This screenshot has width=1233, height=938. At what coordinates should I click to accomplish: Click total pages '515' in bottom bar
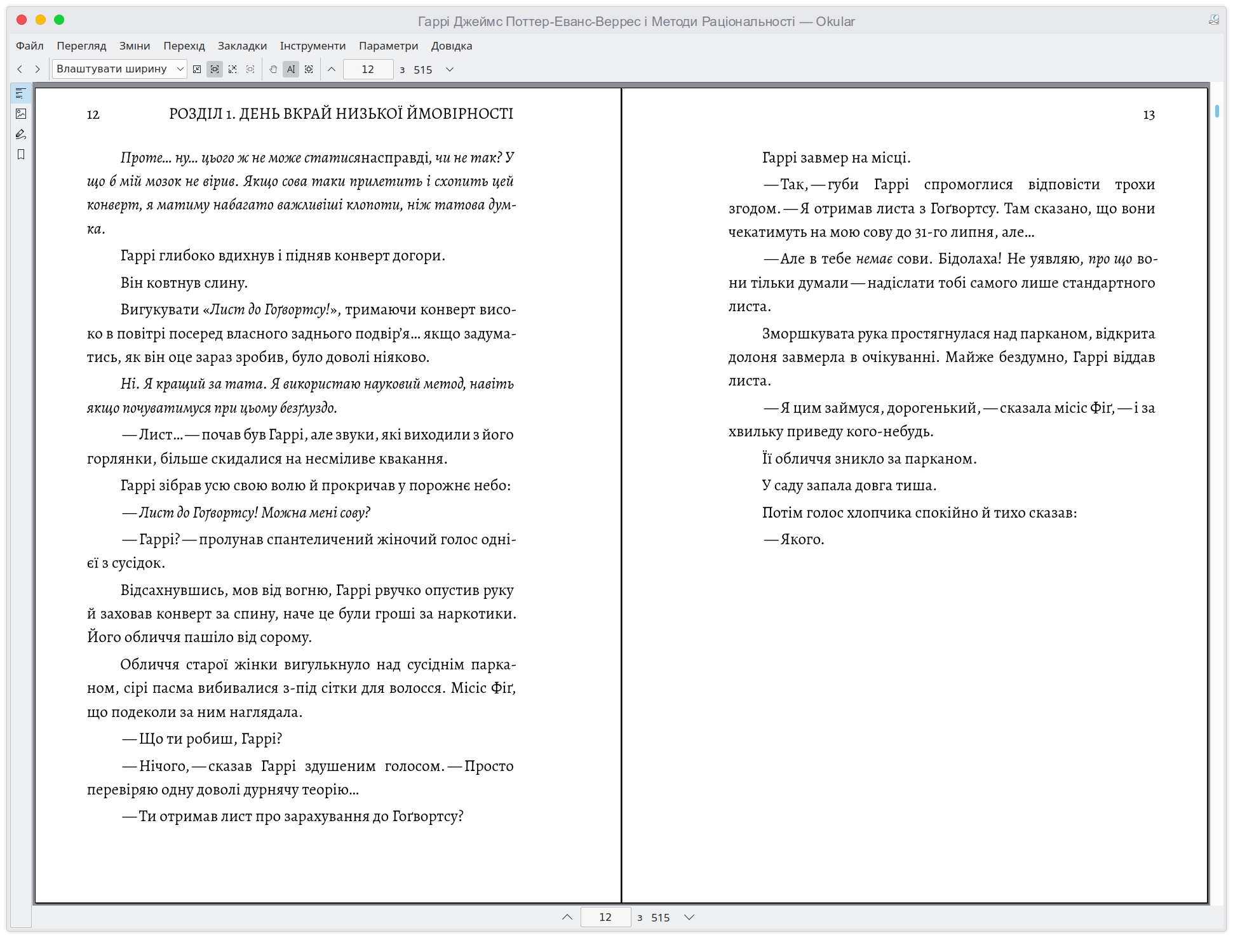tap(660, 918)
